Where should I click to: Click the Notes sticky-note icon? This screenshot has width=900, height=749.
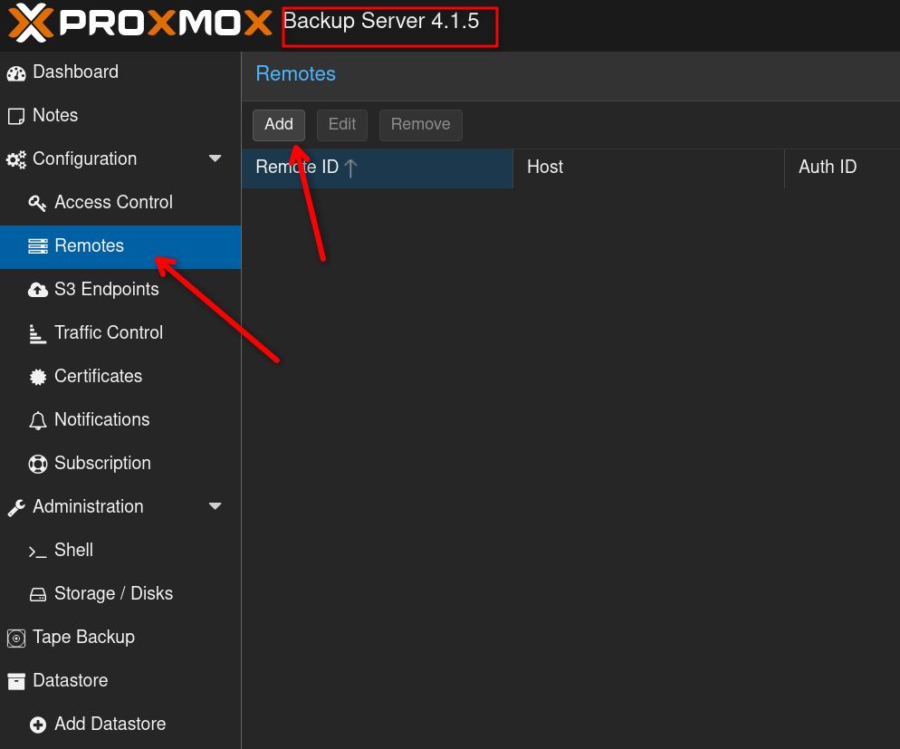(16, 116)
